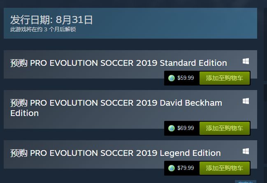
Task: Click the $79.99 price label
Action: coord(186,168)
